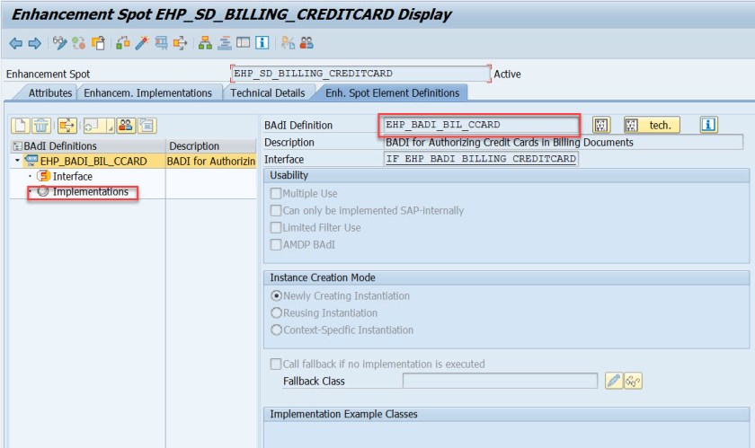This screenshot has width=755, height=448.
Task: Click pencil icon next to Fallback Class
Action: click(x=614, y=381)
